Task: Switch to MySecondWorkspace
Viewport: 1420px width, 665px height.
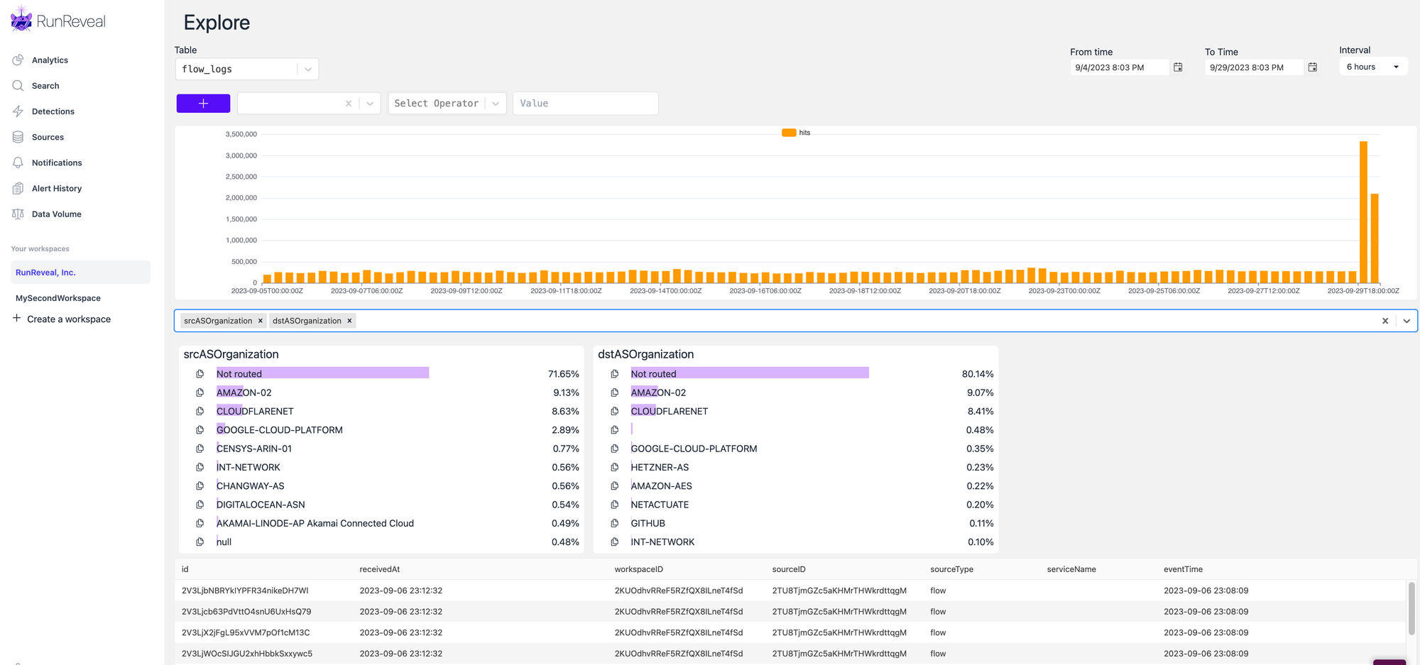Action: tap(58, 297)
